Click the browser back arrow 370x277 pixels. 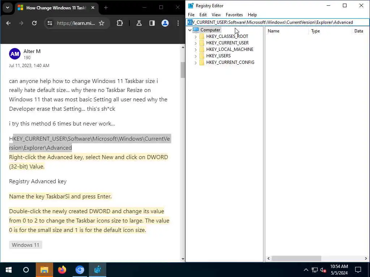[x=9, y=23]
